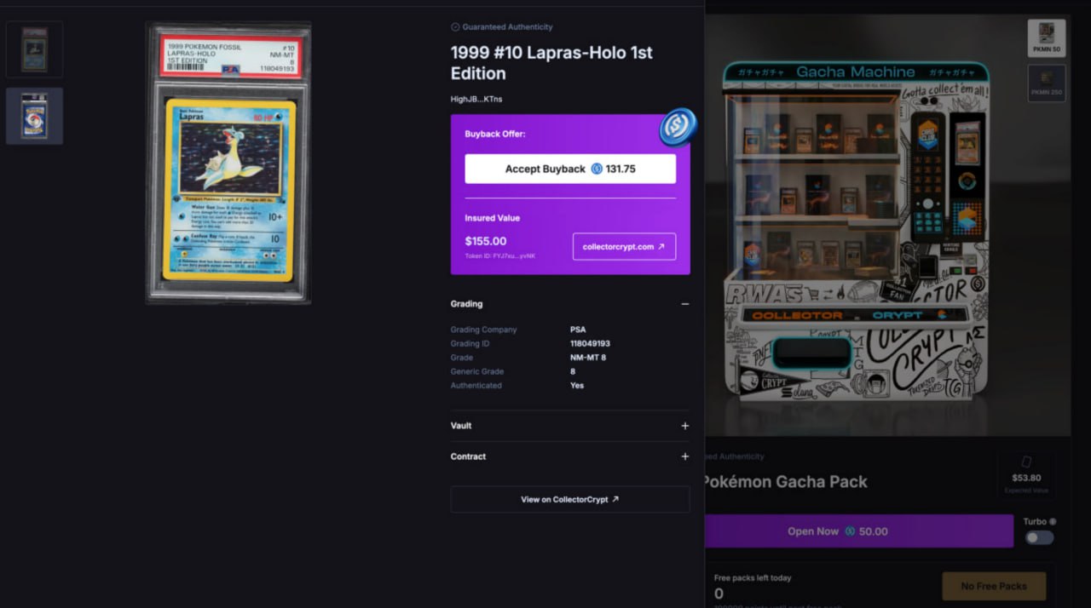
Task: Click the coin icon inside Accept Buyback
Action: (597, 169)
